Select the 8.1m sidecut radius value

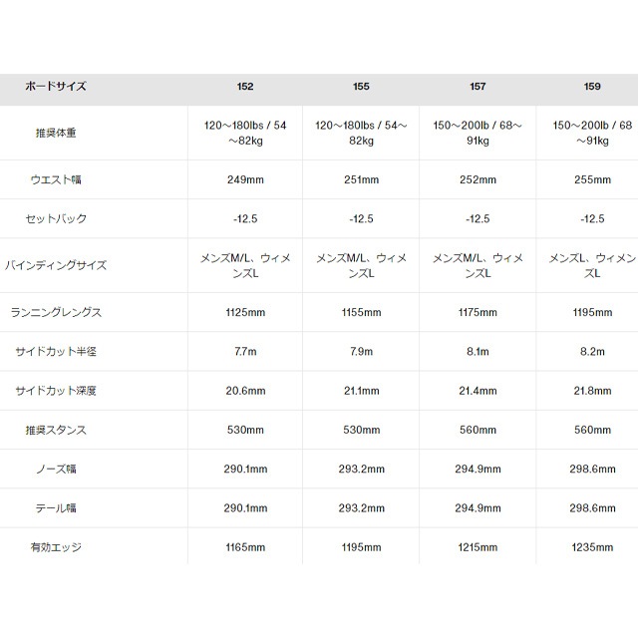[478, 352]
